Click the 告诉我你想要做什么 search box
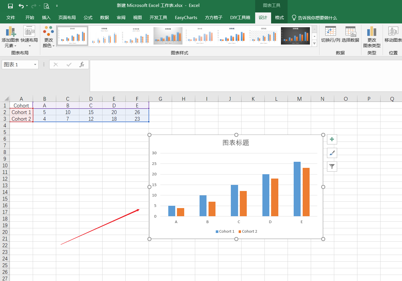The image size is (402, 281). point(315,18)
